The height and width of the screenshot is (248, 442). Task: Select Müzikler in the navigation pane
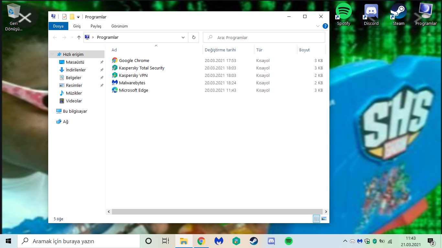point(74,93)
